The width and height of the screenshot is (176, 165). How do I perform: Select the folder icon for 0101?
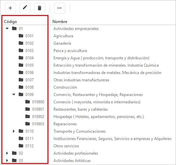tap(21, 36)
